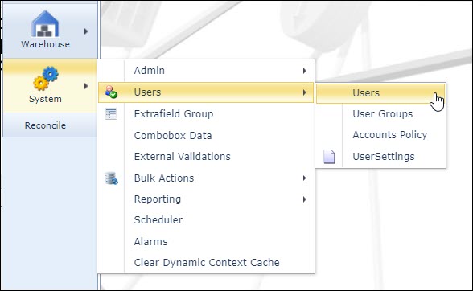
Task: Open the Alarms menu item
Action: click(206, 241)
